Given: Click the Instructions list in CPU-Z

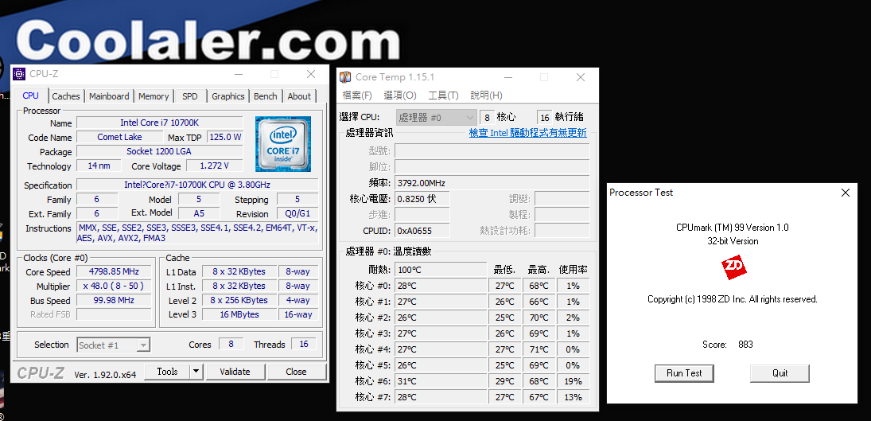Looking at the screenshot, I should point(197,232).
